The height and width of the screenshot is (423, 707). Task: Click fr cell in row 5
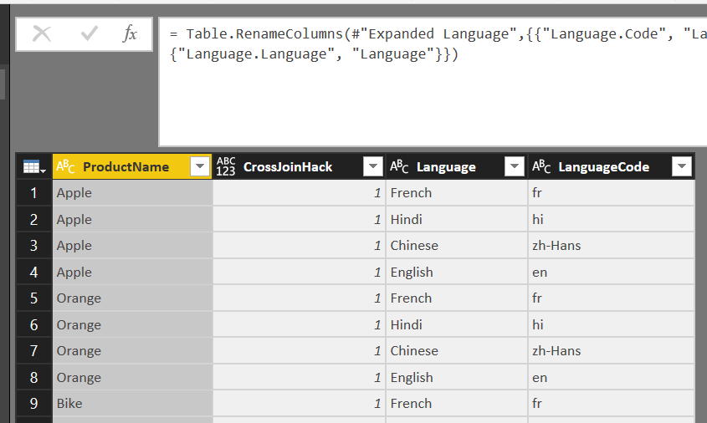click(x=611, y=298)
